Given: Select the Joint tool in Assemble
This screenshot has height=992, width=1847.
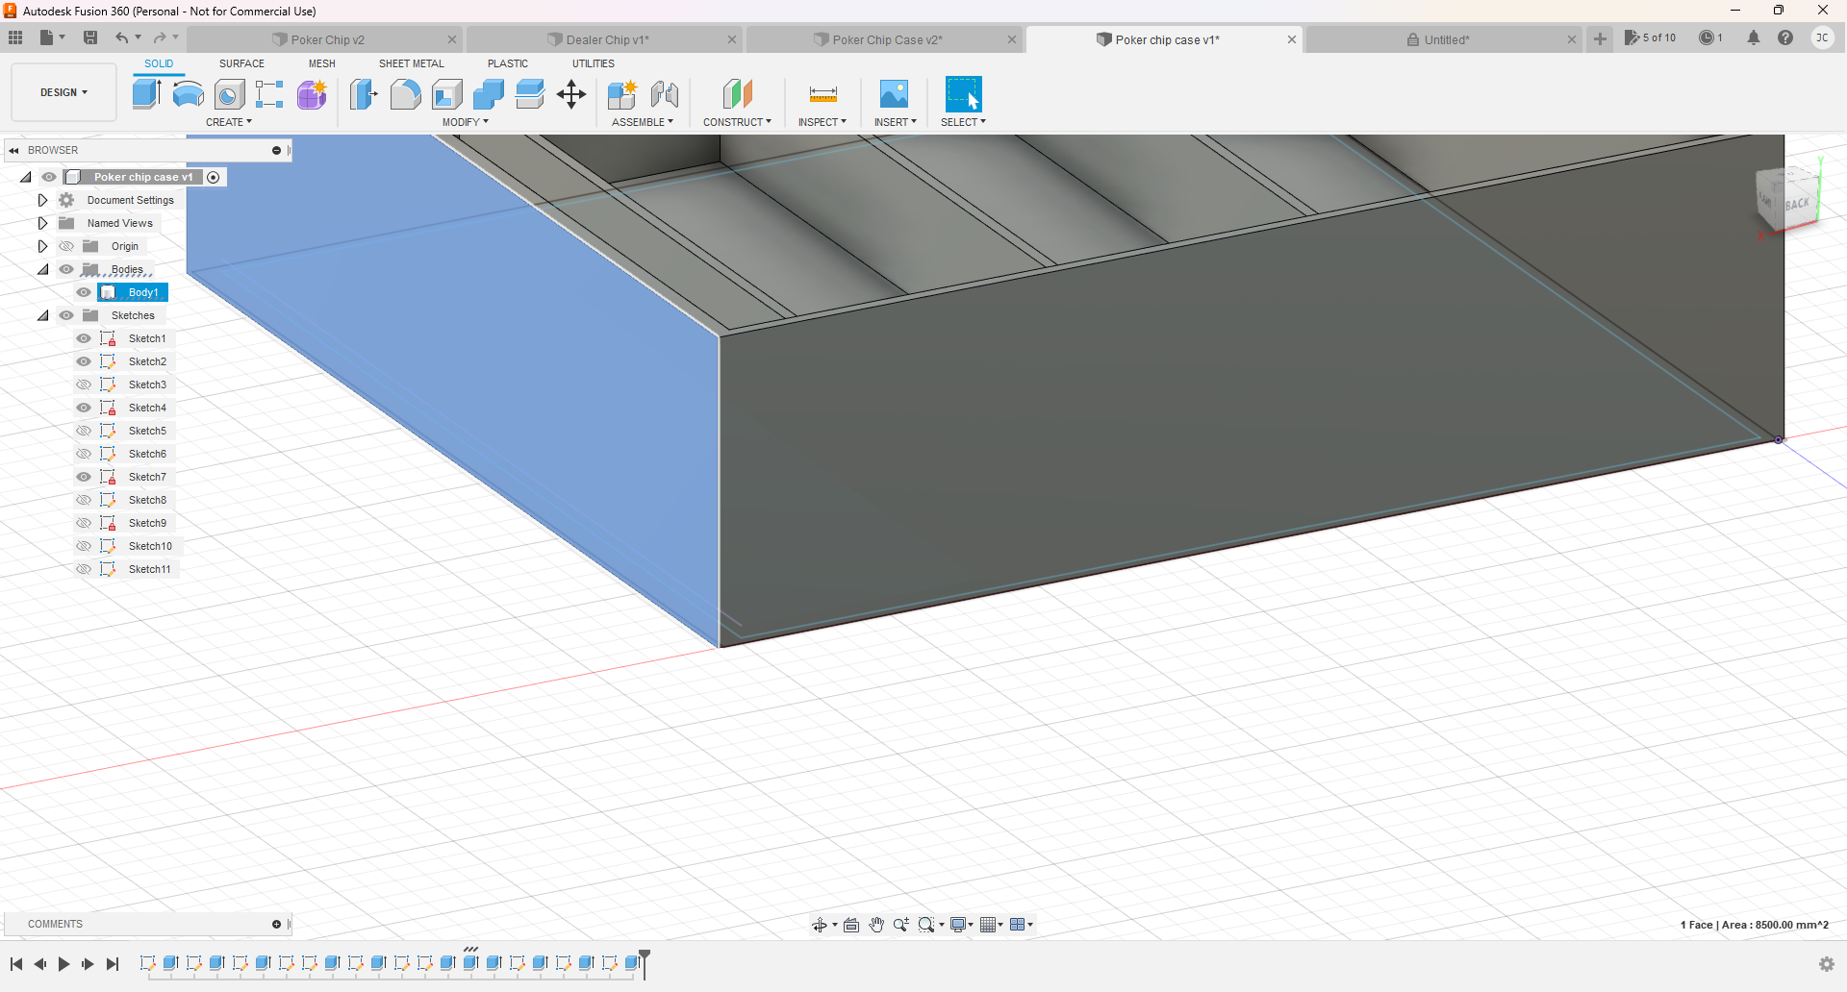Looking at the screenshot, I should click(664, 94).
